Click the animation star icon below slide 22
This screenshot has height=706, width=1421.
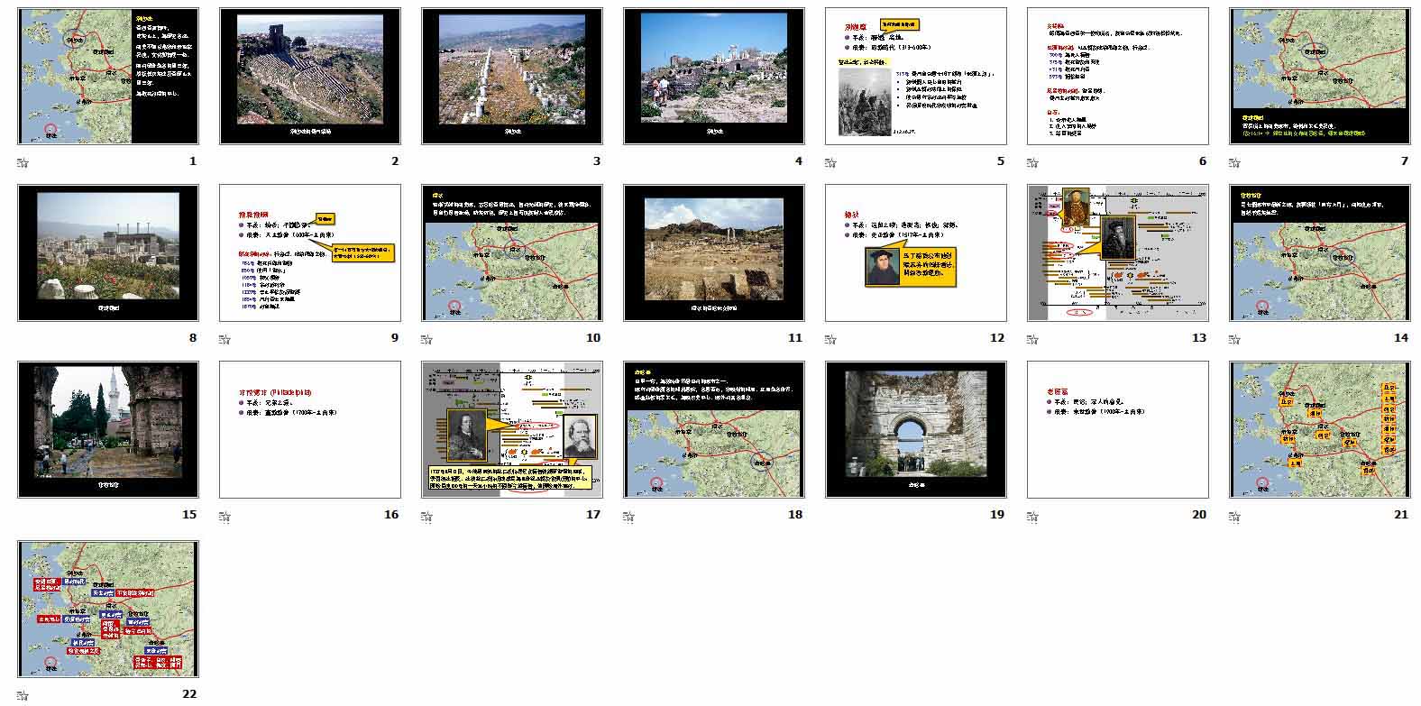[x=23, y=694]
